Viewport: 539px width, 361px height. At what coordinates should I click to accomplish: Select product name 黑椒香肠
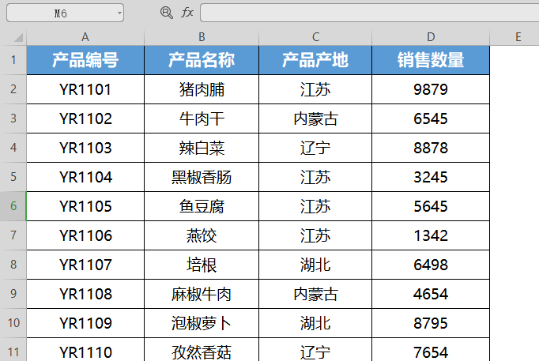tap(202, 177)
